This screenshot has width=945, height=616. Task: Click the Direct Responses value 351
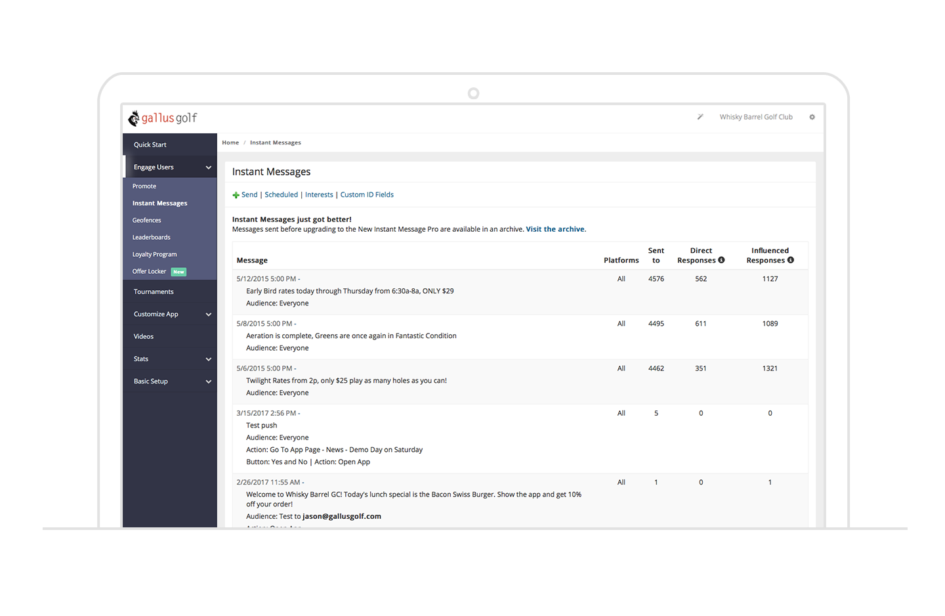click(701, 368)
